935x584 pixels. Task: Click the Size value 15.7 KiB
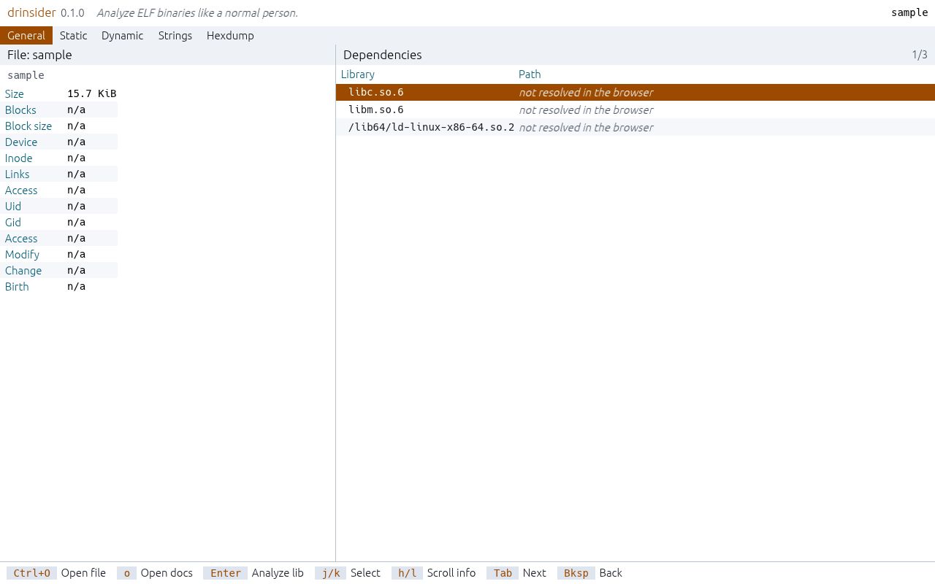click(x=92, y=94)
